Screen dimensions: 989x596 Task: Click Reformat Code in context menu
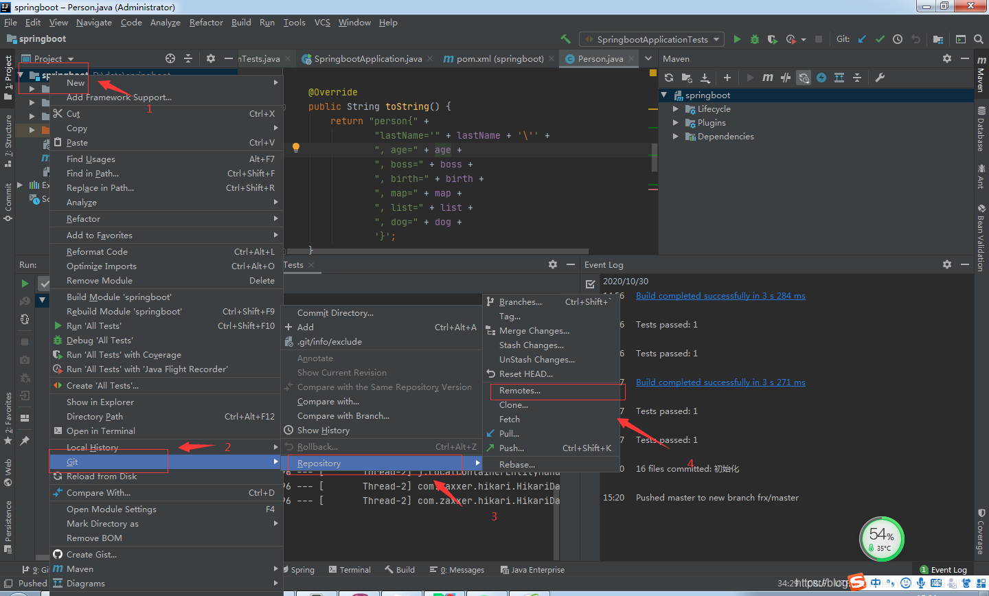(x=166, y=251)
